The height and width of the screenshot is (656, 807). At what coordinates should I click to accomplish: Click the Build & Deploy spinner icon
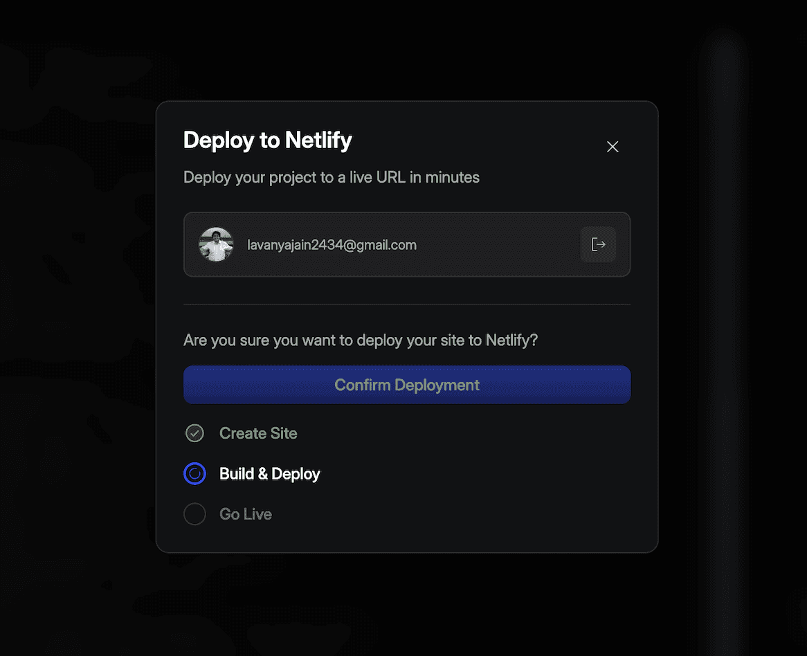click(194, 473)
